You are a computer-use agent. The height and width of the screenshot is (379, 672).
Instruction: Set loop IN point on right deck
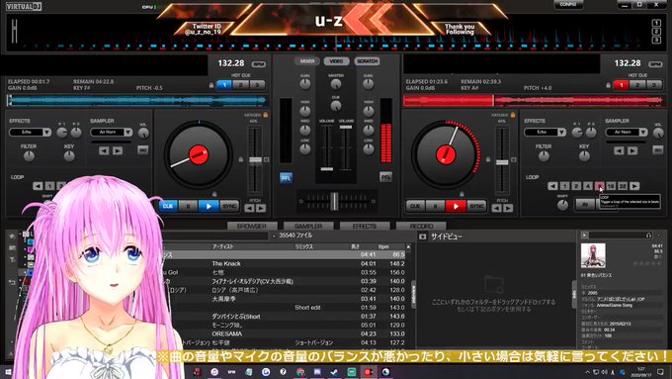pyautogui.click(x=585, y=205)
